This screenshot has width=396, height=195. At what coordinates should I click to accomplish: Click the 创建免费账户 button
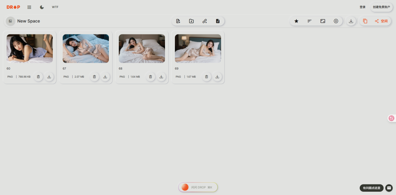click(x=381, y=7)
